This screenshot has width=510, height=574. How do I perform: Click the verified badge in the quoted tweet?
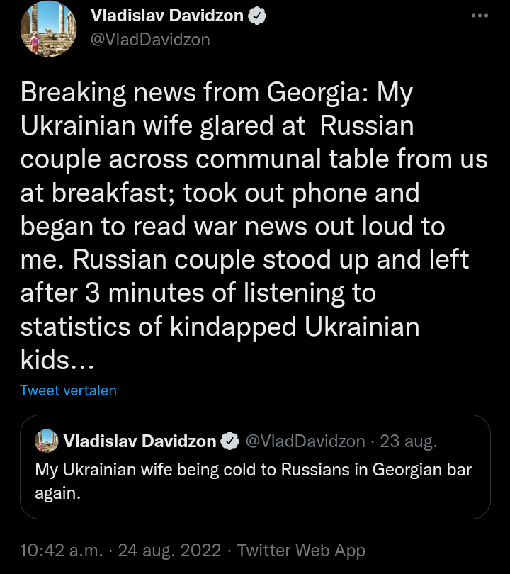(x=229, y=441)
